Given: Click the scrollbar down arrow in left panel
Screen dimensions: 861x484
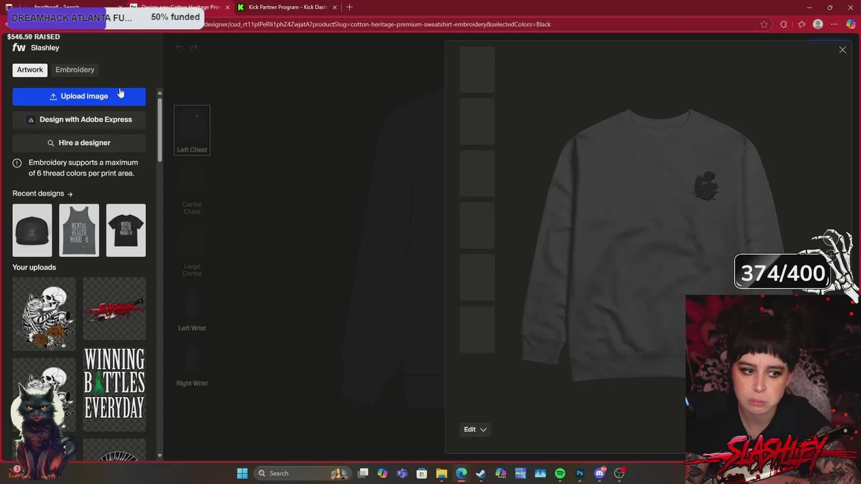Looking at the screenshot, I should click(159, 456).
